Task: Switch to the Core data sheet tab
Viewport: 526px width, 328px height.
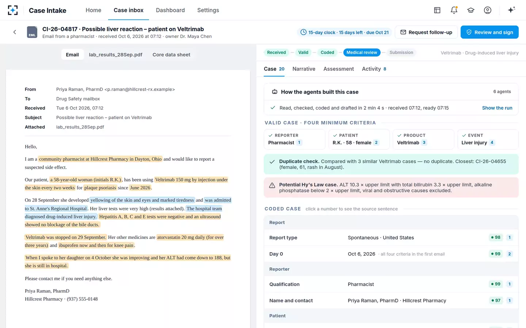Action: click(x=171, y=55)
